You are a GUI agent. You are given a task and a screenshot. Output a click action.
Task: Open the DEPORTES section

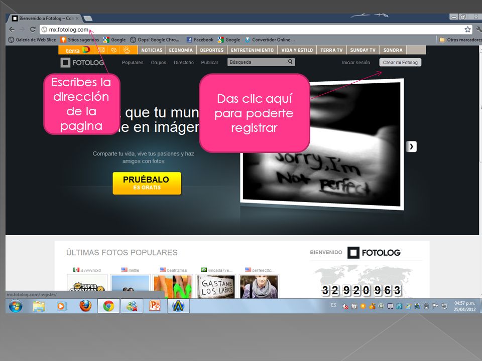coord(212,50)
